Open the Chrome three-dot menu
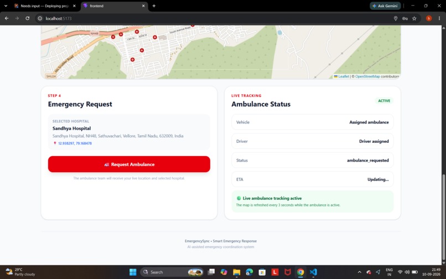This screenshot has height=279, width=446. coord(439,18)
